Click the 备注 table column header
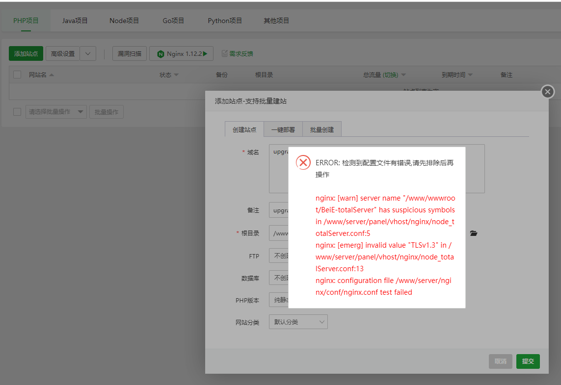The height and width of the screenshot is (385, 561). 506,75
